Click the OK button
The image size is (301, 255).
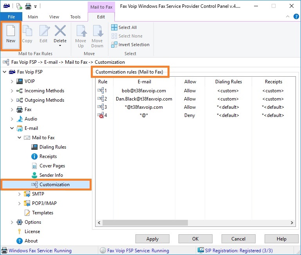[x=195, y=239]
